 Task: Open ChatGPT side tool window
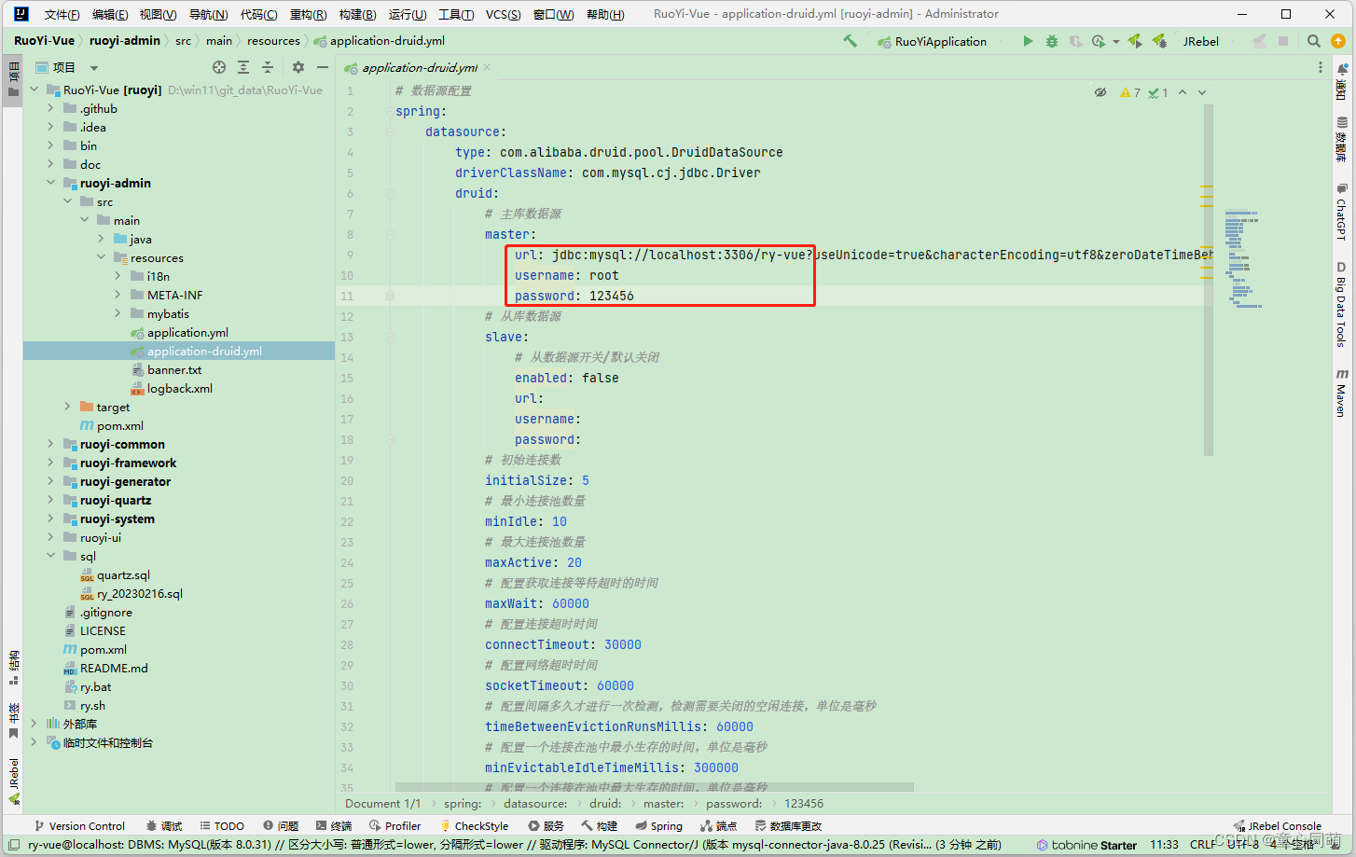click(x=1342, y=211)
